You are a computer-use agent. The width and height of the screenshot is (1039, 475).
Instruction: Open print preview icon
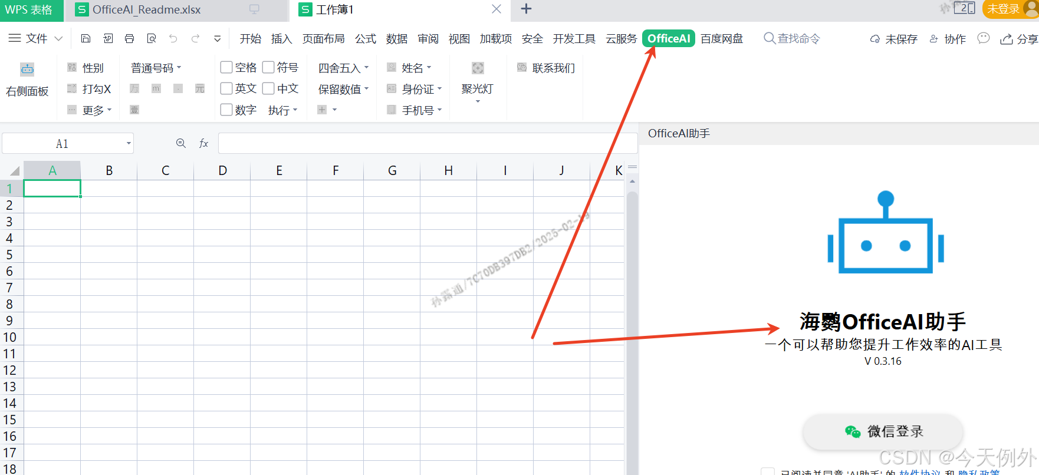[152, 38]
